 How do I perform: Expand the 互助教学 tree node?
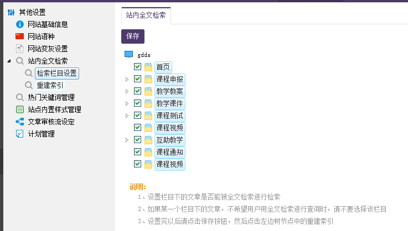tap(127, 140)
